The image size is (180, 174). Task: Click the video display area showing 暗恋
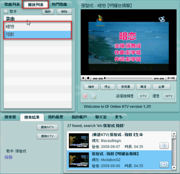click(129, 42)
